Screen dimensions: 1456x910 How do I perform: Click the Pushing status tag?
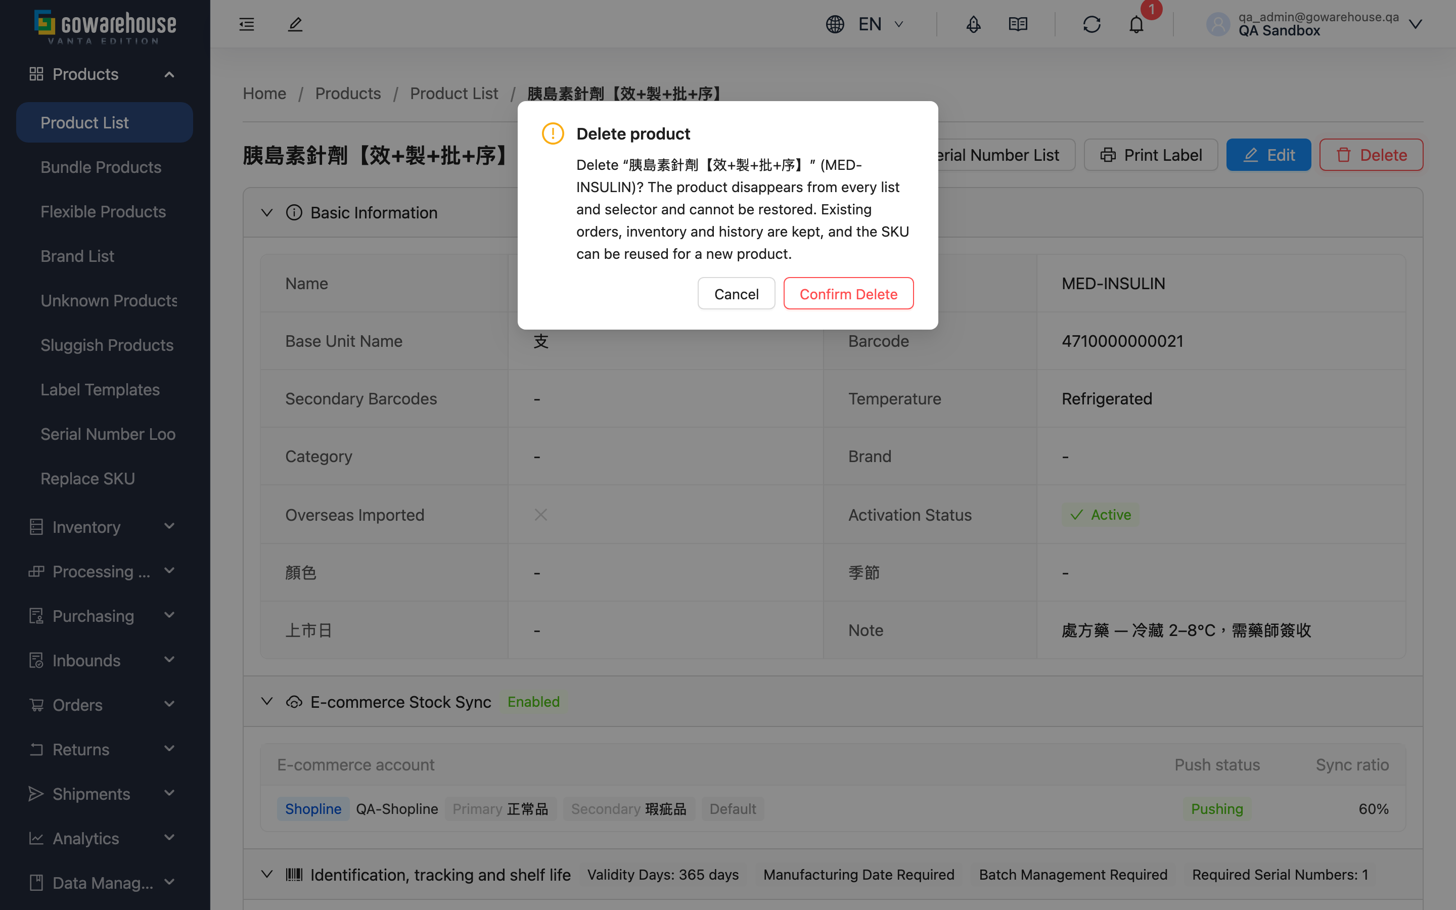(1216, 809)
